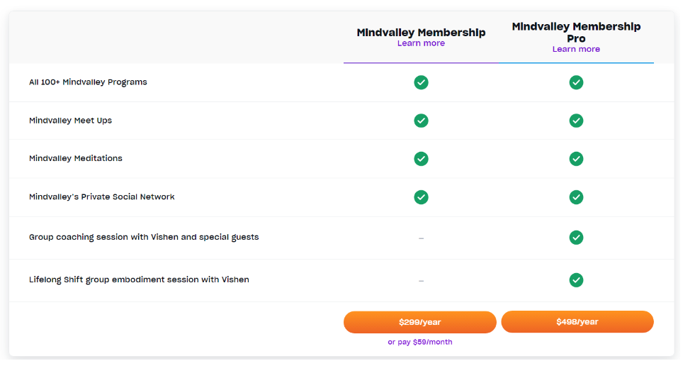Click Membership checkmark for Mindvalley Meditations
Image resolution: width=683 pixels, height=366 pixels.
pyautogui.click(x=421, y=159)
